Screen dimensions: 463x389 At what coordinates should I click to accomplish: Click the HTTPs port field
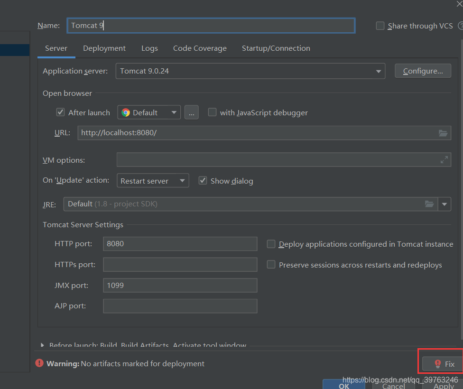click(180, 265)
